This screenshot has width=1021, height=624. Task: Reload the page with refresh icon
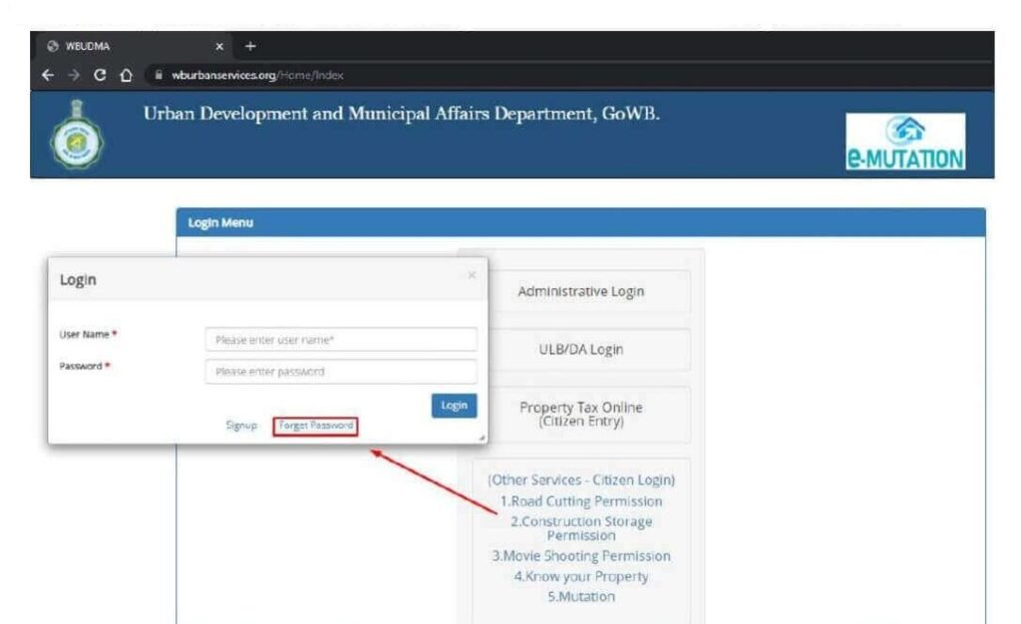(100, 75)
